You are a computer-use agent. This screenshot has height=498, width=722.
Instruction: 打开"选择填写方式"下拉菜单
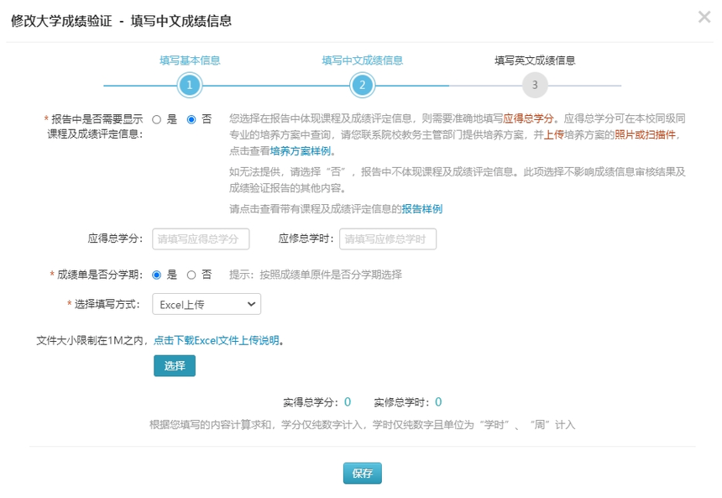tap(206, 304)
